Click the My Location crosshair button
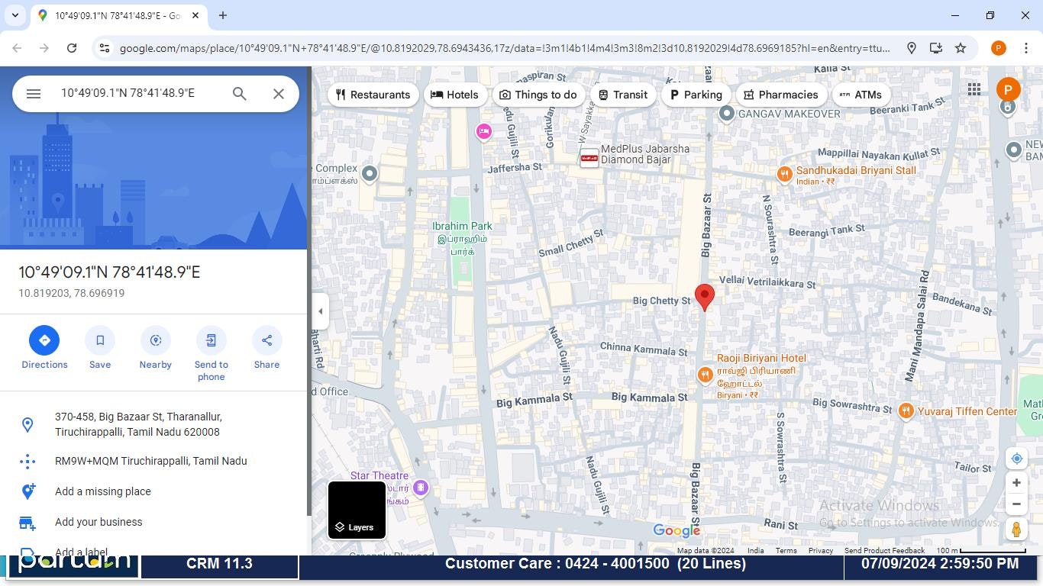The image size is (1043, 586). coord(1016,458)
